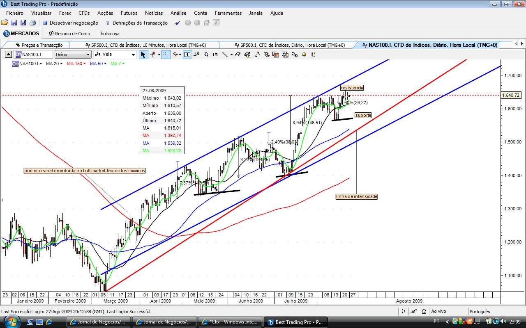The height and width of the screenshot is (328, 526).
Task: Open the Análise menu
Action: (178, 13)
